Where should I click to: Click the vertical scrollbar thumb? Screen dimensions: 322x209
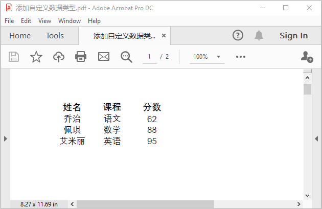click(x=307, y=89)
